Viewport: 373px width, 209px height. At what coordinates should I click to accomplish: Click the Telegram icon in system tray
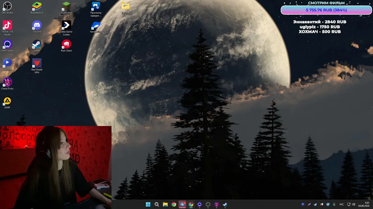[x=322, y=204]
